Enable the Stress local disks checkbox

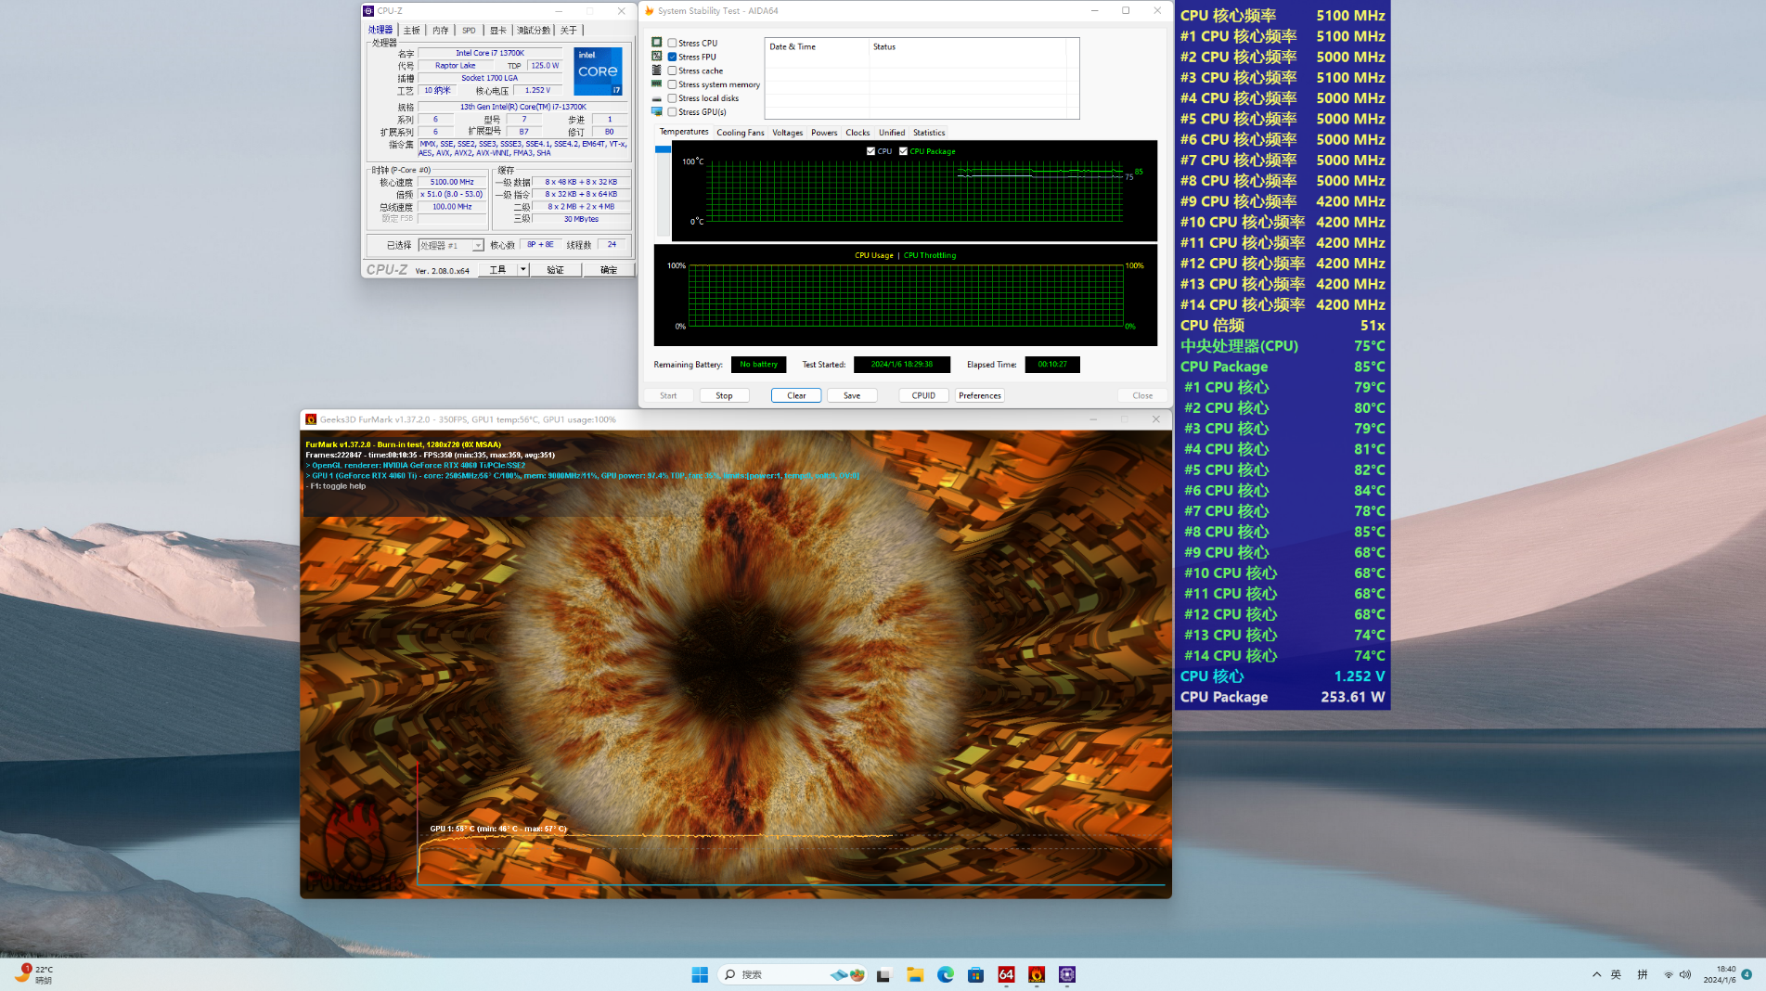[x=672, y=98]
